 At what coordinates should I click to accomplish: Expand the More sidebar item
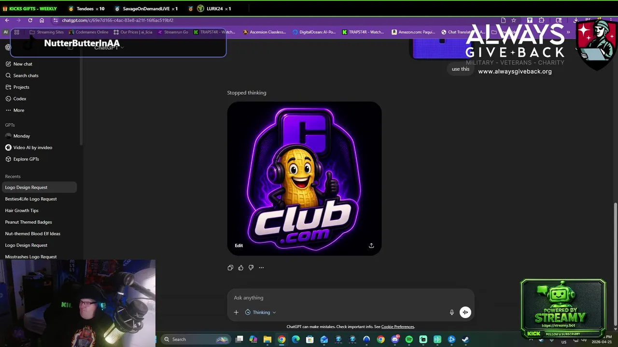click(x=39, y=110)
